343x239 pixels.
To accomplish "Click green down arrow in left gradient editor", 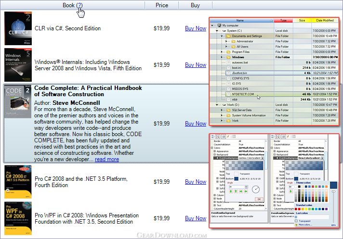I will [231, 191].
